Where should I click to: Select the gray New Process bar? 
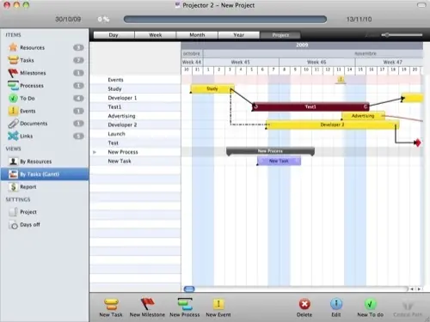[270, 151]
